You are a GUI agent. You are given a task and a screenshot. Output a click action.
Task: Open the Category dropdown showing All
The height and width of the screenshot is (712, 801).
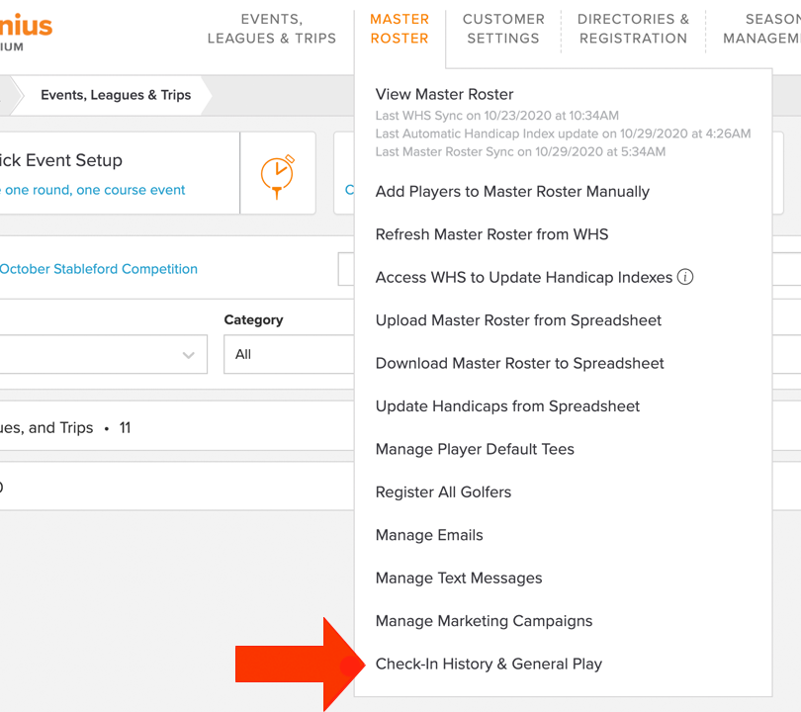[x=289, y=354]
